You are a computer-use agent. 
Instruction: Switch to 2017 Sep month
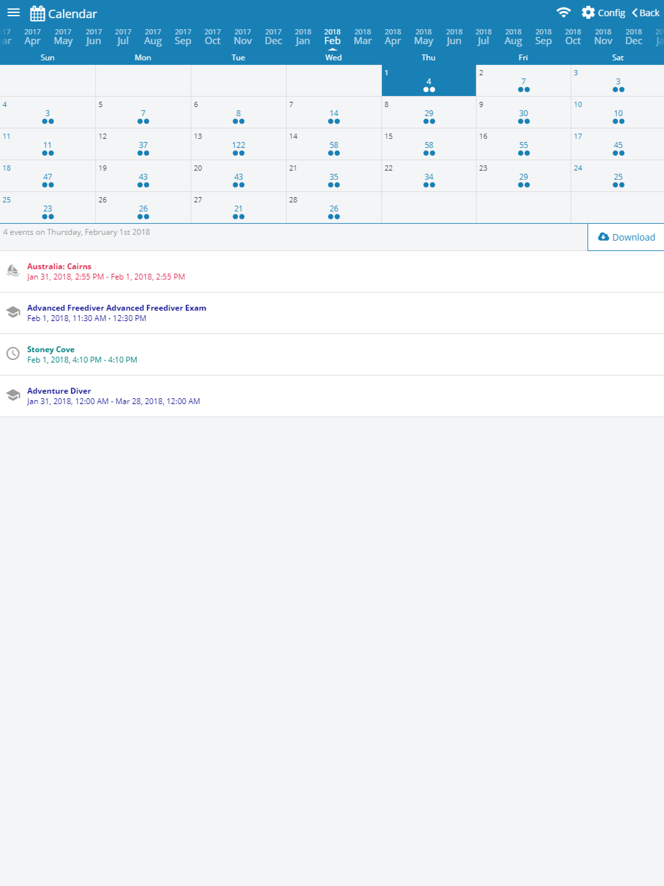(183, 37)
